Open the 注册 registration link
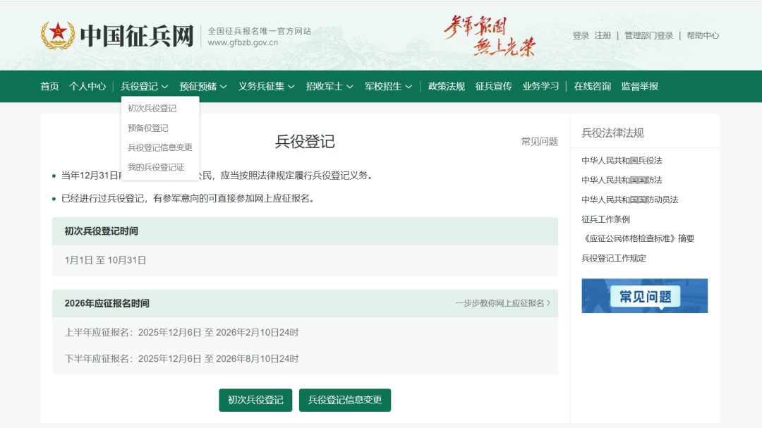This screenshot has width=762, height=428. 602,35
